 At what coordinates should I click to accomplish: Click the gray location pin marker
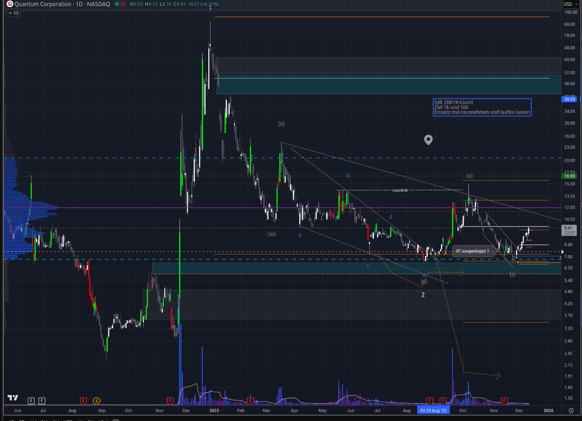[428, 140]
